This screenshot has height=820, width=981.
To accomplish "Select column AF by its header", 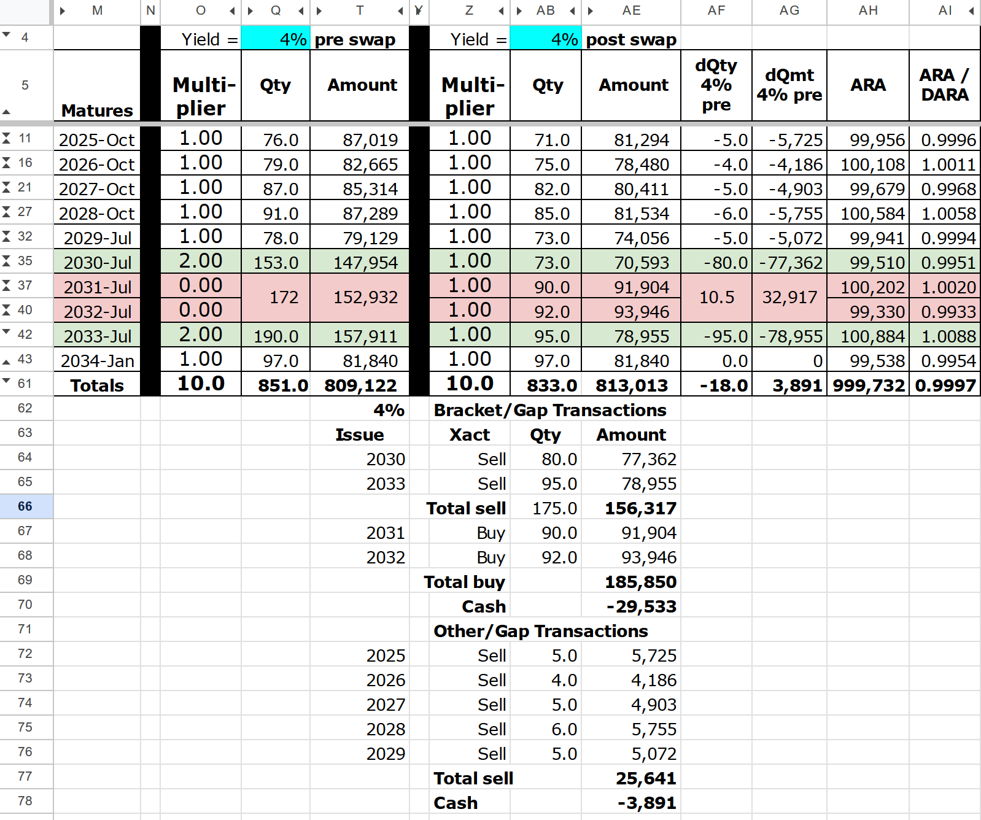I will pyautogui.click(x=716, y=11).
